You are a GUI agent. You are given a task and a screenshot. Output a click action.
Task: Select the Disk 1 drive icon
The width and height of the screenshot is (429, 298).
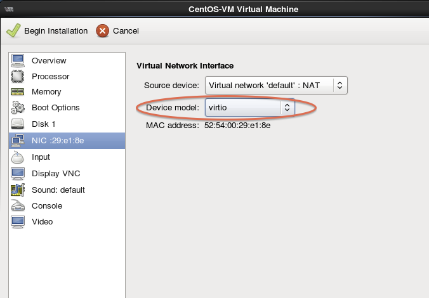pyautogui.click(x=18, y=124)
